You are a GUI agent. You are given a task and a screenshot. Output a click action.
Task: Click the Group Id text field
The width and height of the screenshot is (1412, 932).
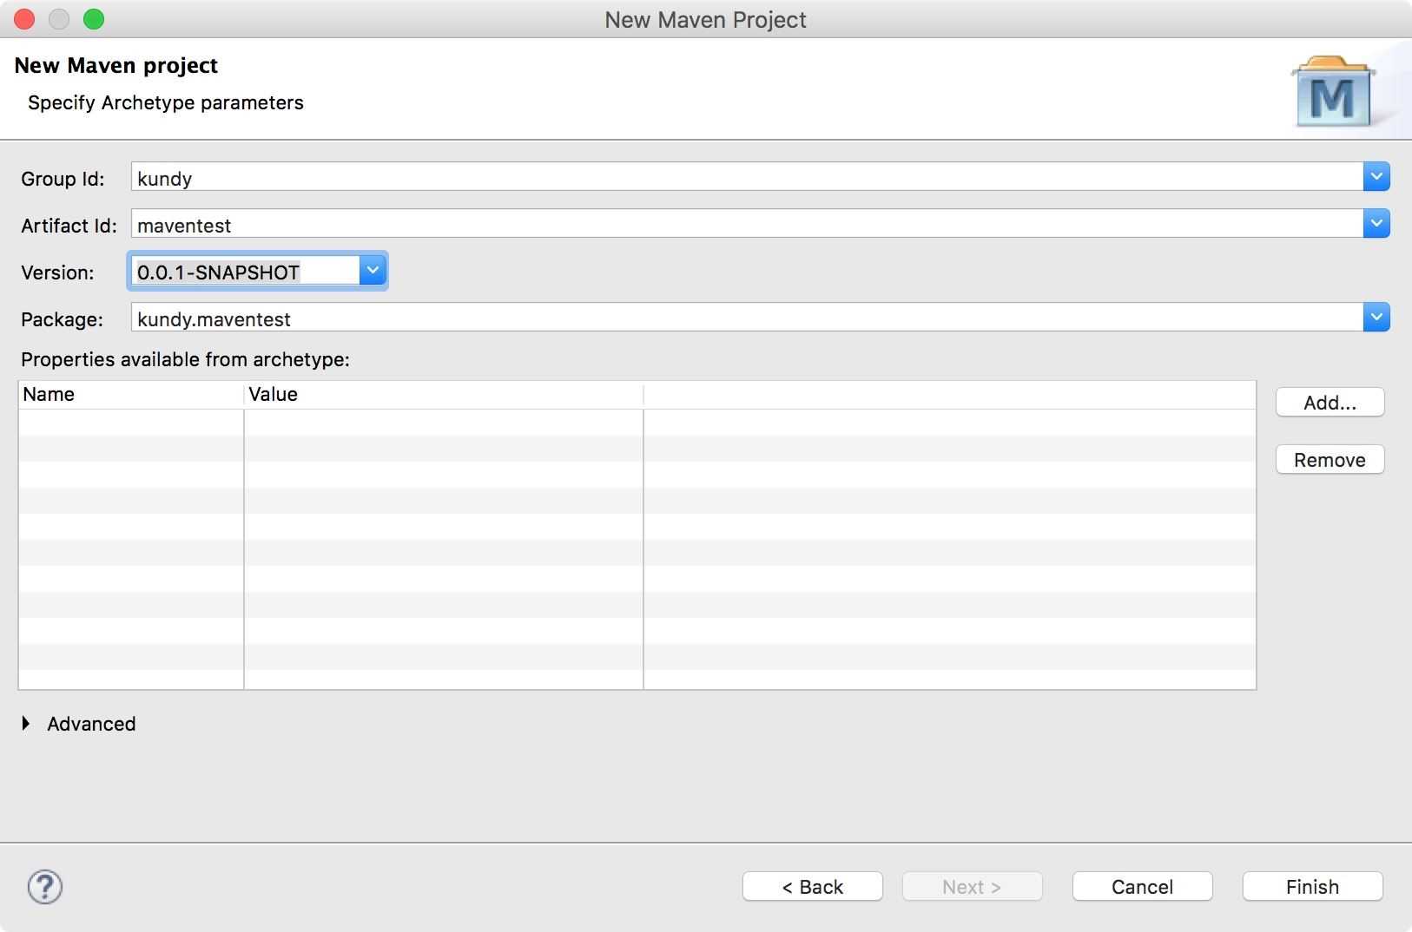coord(747,178)
